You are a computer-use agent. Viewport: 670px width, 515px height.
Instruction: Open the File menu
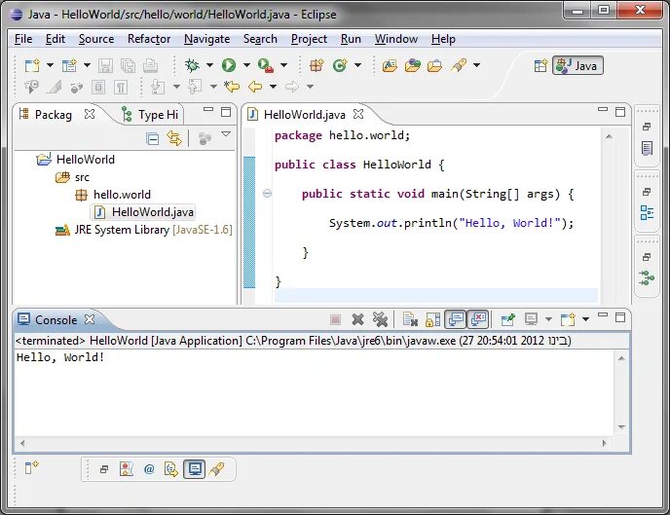click(x=23, y=39)
